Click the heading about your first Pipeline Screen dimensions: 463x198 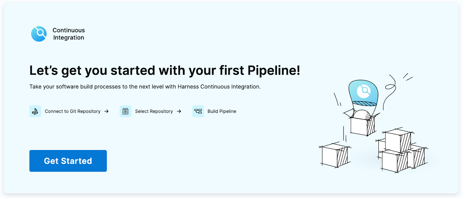point(165,70)
